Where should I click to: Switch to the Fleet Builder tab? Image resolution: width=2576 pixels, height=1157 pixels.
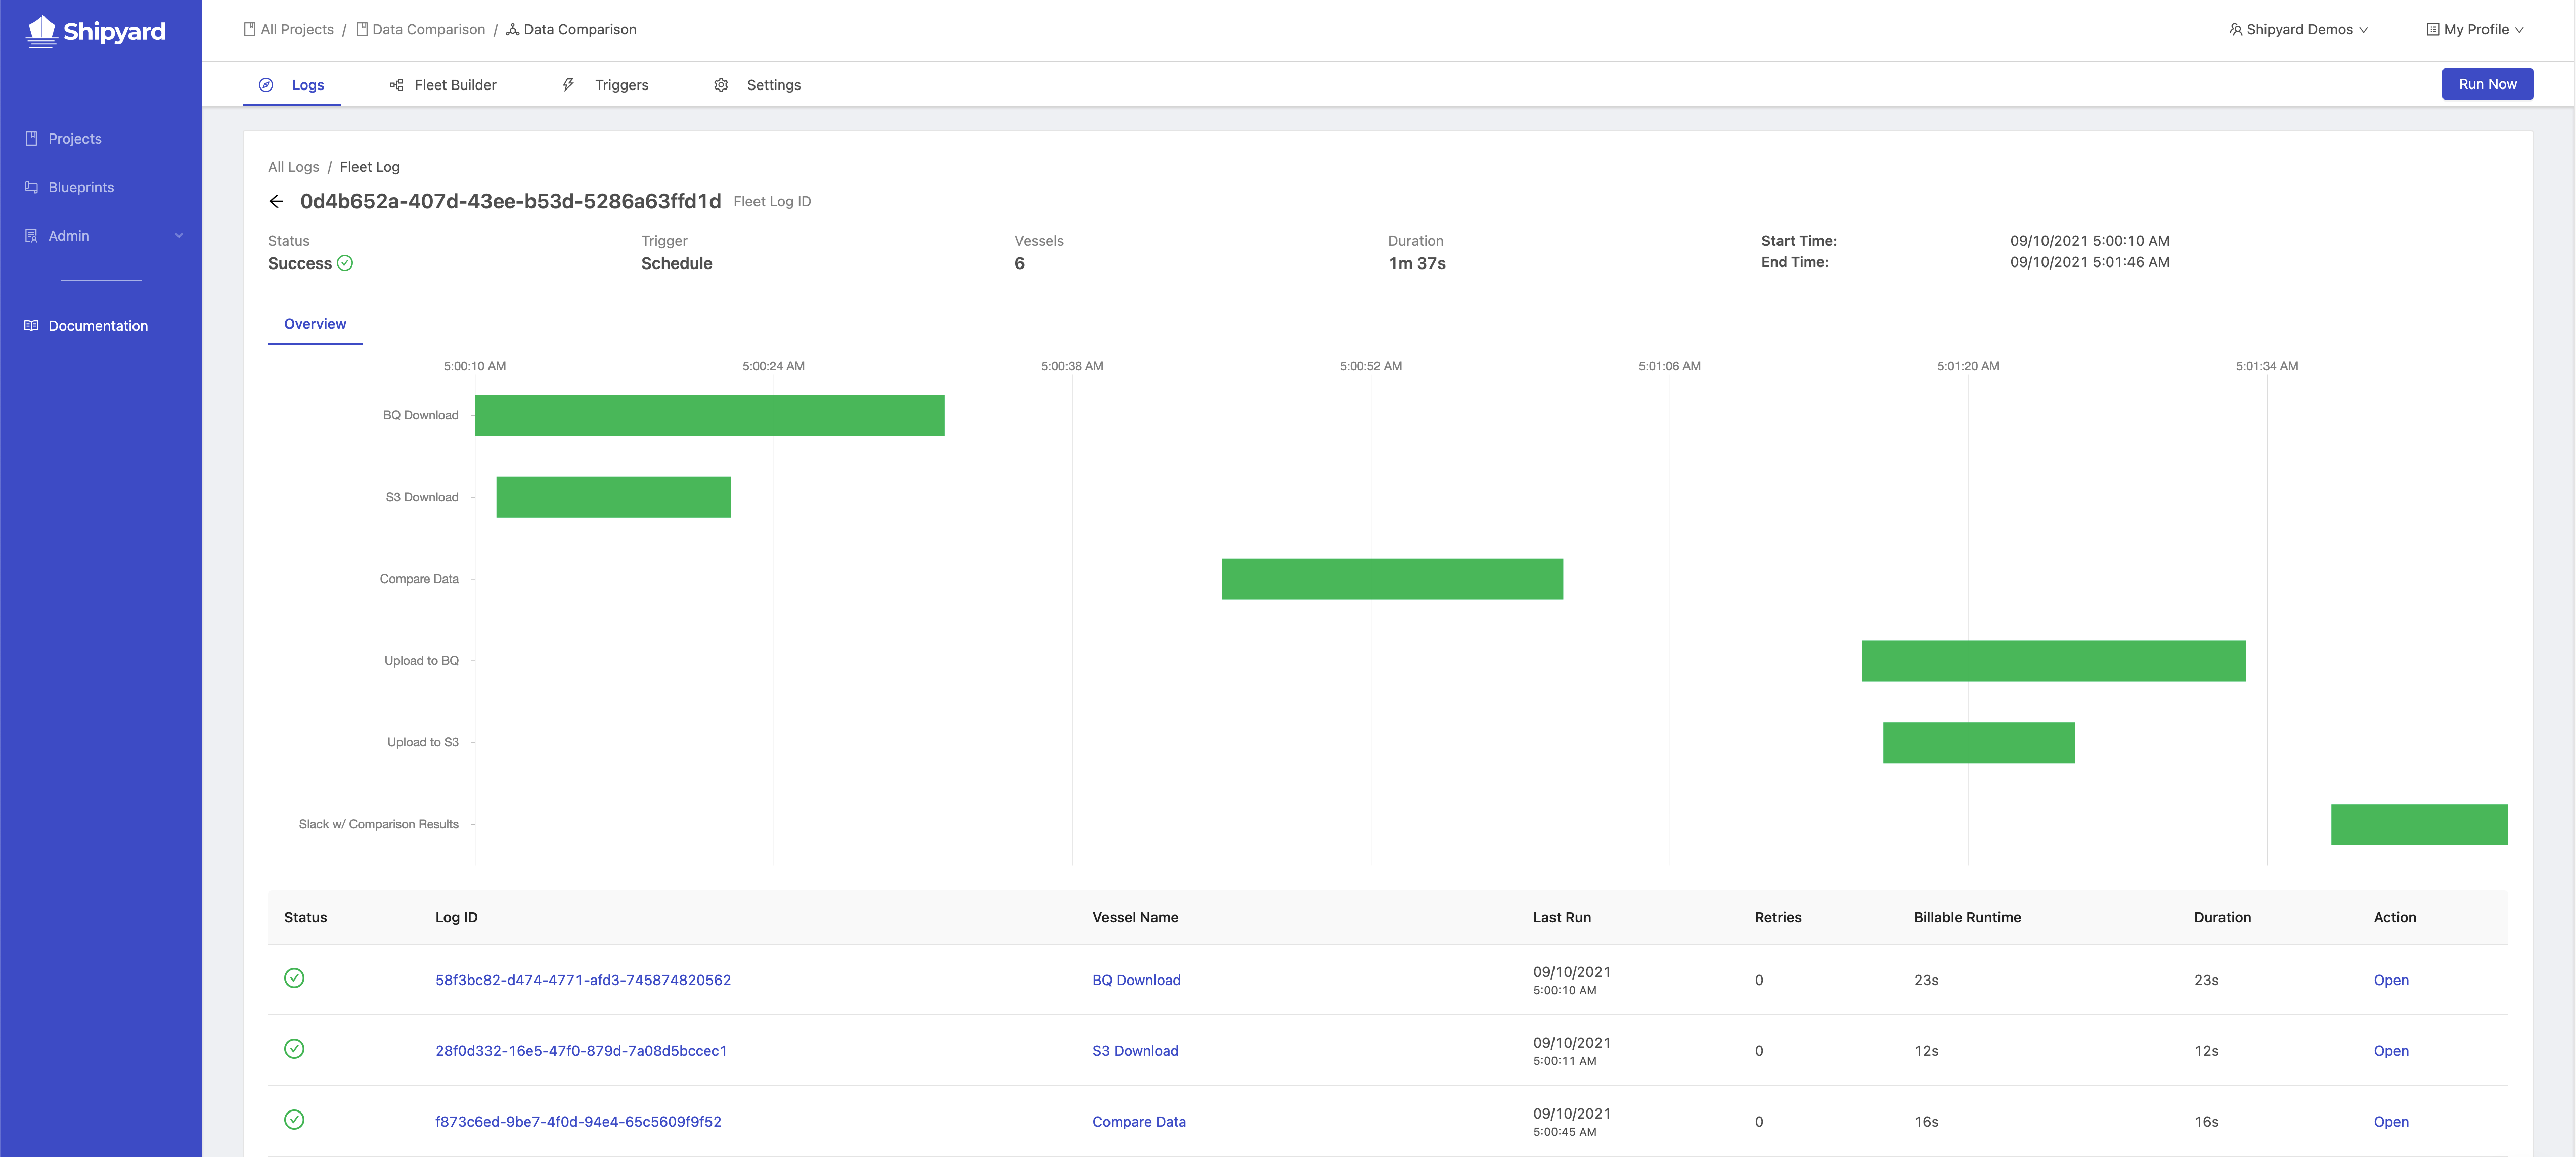[x=443, y=85]
